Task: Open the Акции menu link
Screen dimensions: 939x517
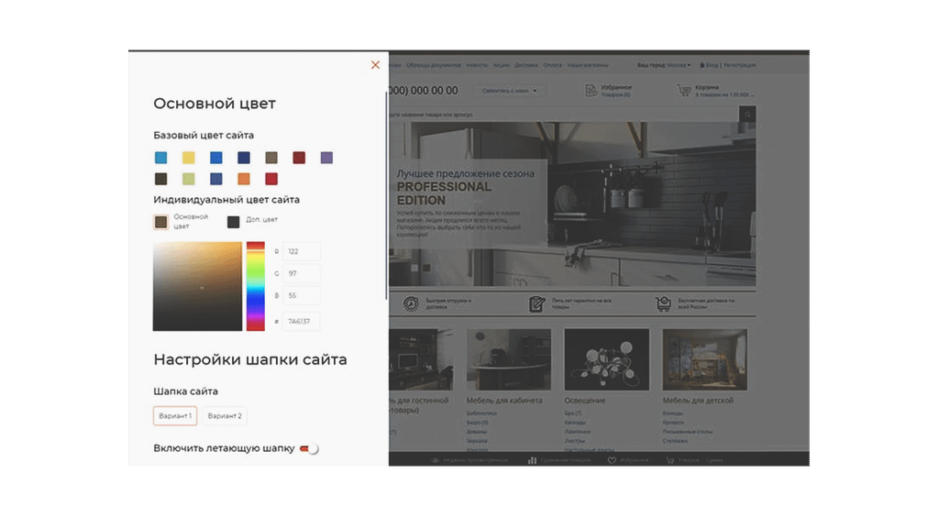Action: [x=502, y=65]
